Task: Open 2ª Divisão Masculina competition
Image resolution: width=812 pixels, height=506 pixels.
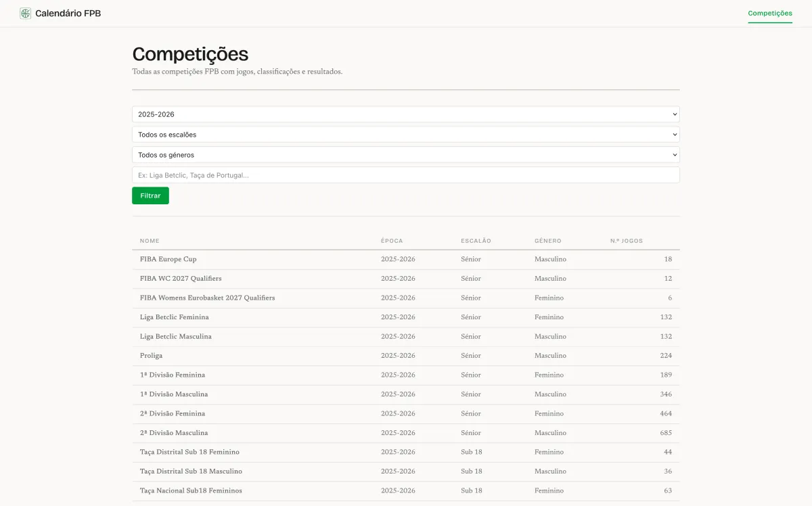Action: click(173, 433)
